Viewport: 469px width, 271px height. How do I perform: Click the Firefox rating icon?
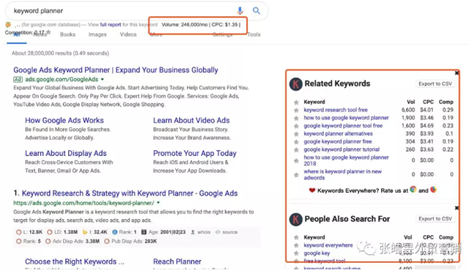[x=433, y=190]
